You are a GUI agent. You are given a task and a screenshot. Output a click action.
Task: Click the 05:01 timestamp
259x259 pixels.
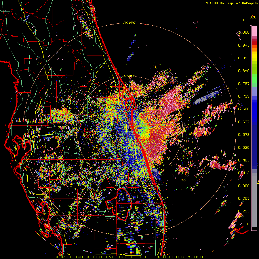[200, 257]
